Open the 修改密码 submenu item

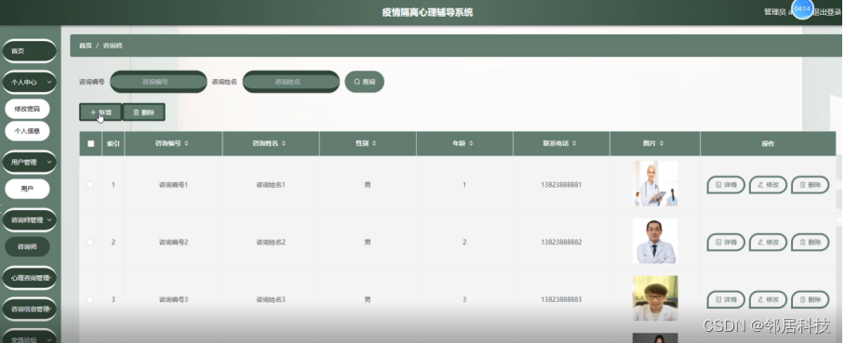pyautogui.click(x=27, y=109)
